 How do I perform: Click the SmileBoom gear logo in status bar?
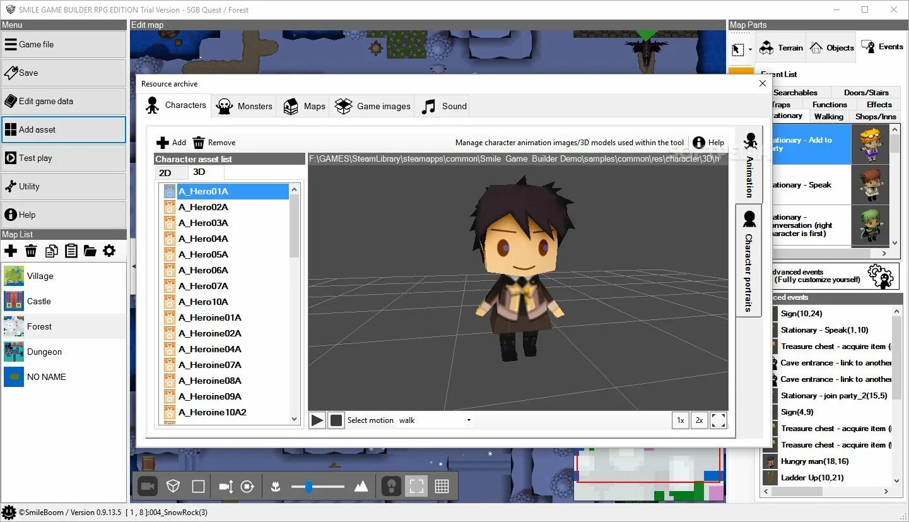click(x=9, y=512)
